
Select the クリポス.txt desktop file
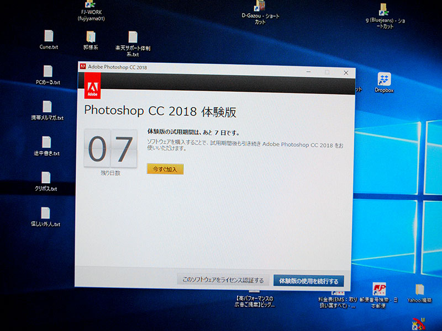tap(46, 181)
